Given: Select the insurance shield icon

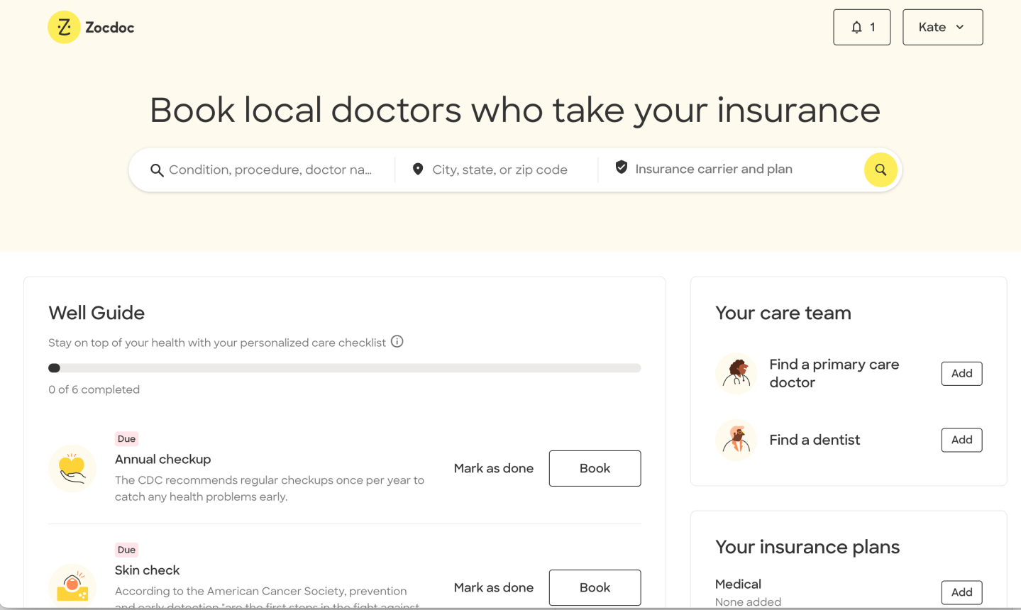Looking at the screenshot, I should (x=621, y=167).
